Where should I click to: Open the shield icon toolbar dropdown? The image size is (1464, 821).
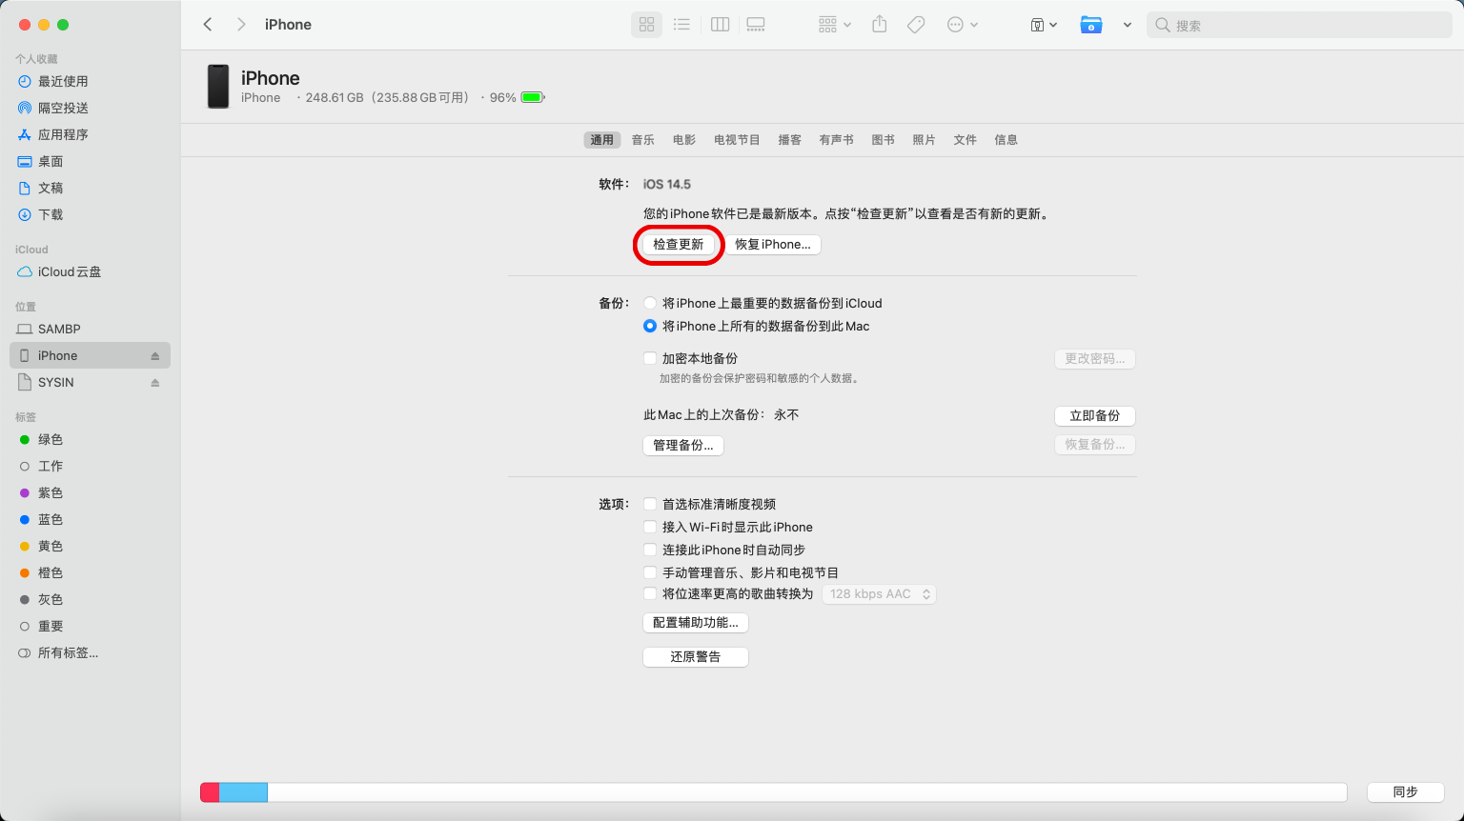tap(1044, 25)
